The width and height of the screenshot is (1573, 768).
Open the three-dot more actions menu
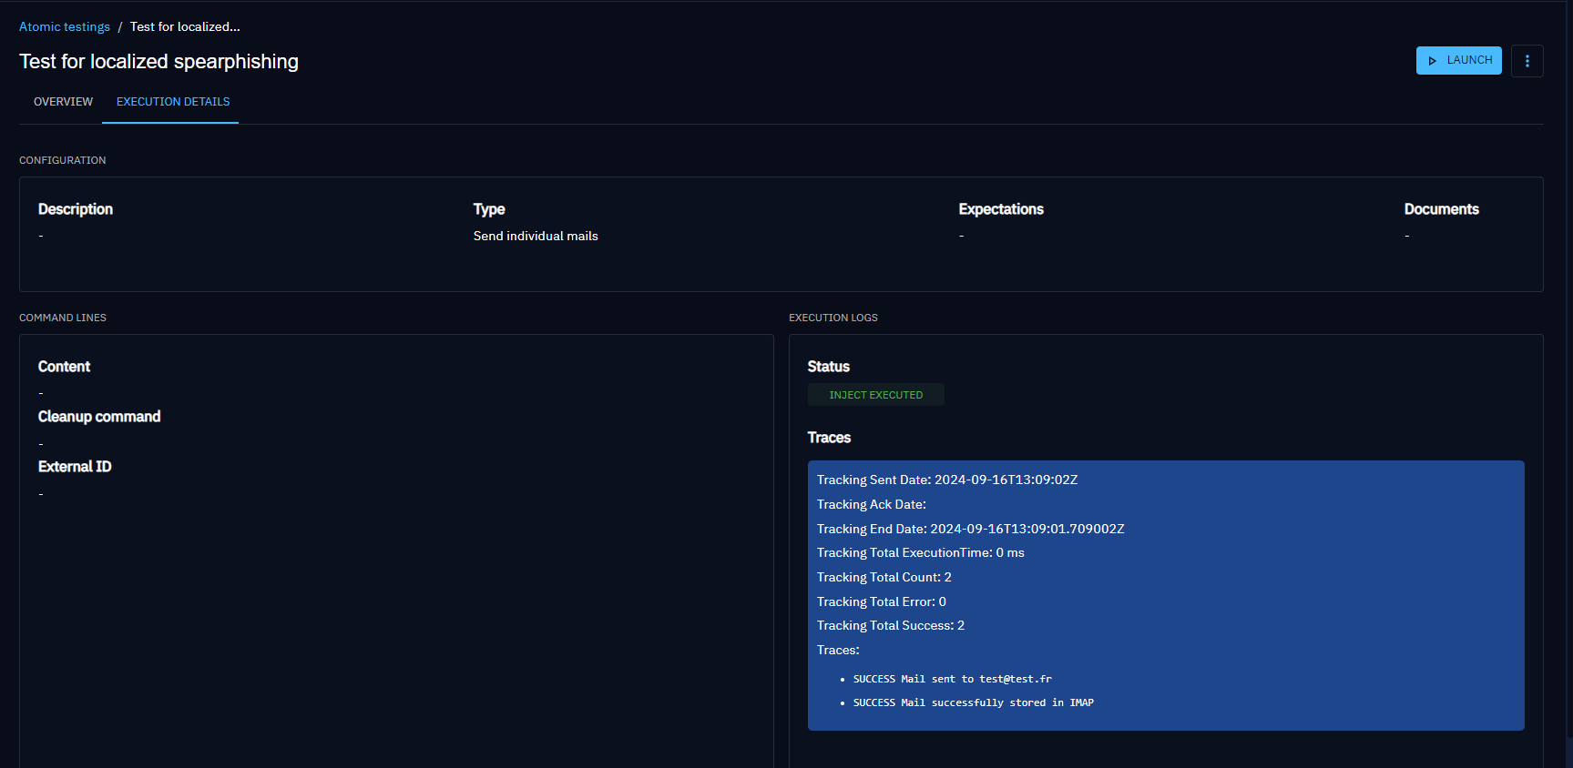click(x=1527, y=61)
